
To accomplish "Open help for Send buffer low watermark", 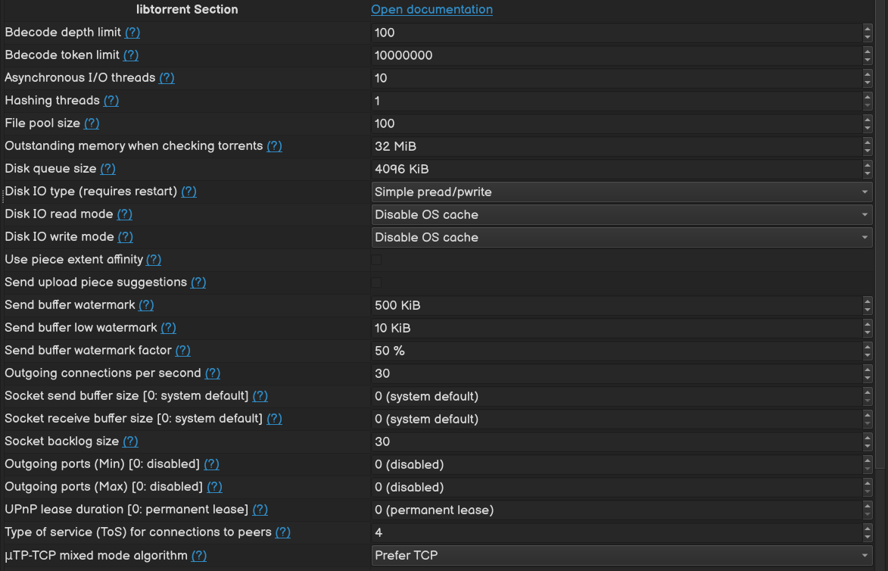I will (x=168, y=327).
